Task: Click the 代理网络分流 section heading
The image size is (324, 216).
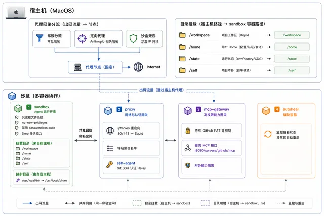Action: (x=66, y=24)
